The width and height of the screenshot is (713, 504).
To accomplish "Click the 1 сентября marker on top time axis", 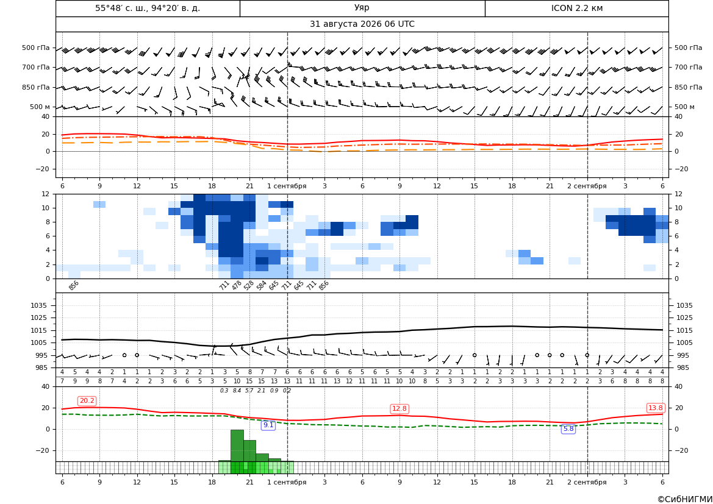I will 287,186.
